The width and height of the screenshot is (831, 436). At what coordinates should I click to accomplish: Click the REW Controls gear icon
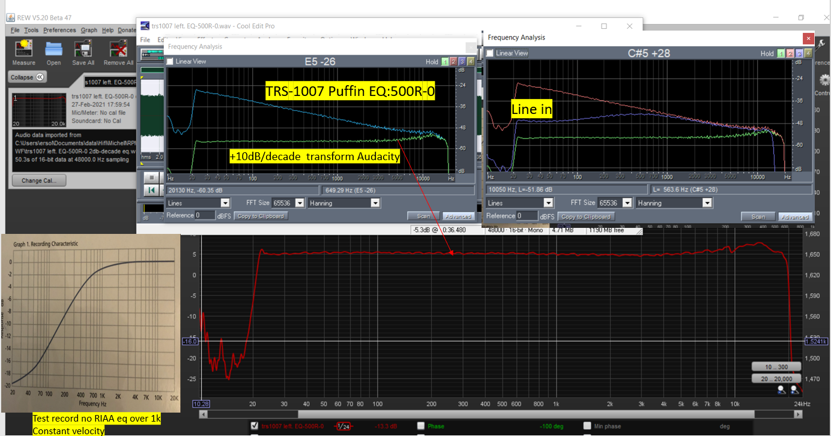click(x=824, y=79)
